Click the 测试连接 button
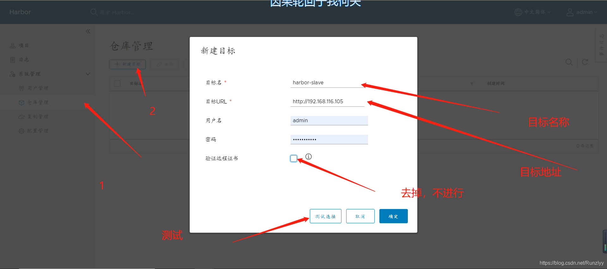Screen dimensions: 607x269 click(x=326, y=216)
